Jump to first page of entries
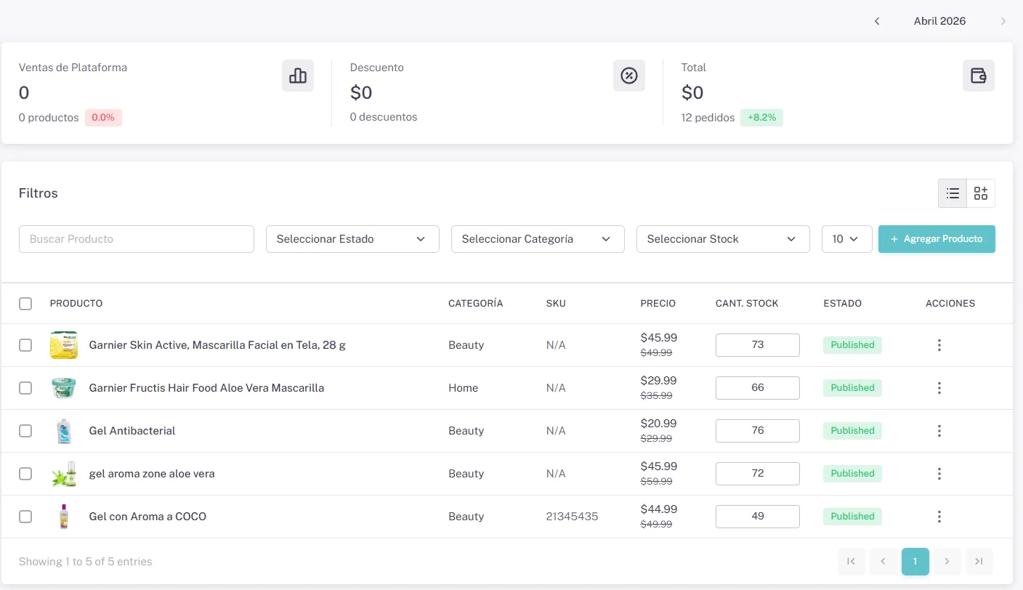This screenshot has height=590, width=1023. 852,562
